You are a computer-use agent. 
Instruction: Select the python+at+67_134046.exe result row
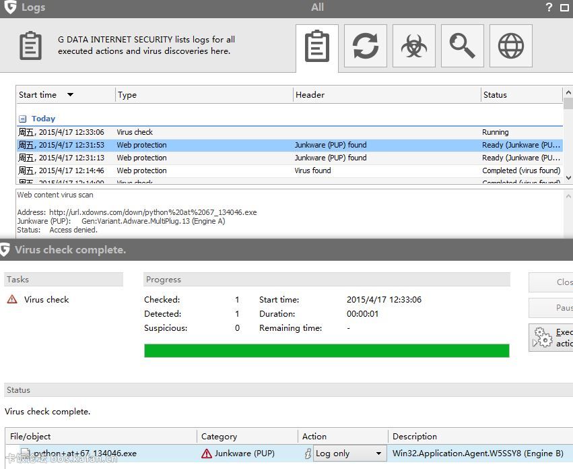(x=290, y=454)
